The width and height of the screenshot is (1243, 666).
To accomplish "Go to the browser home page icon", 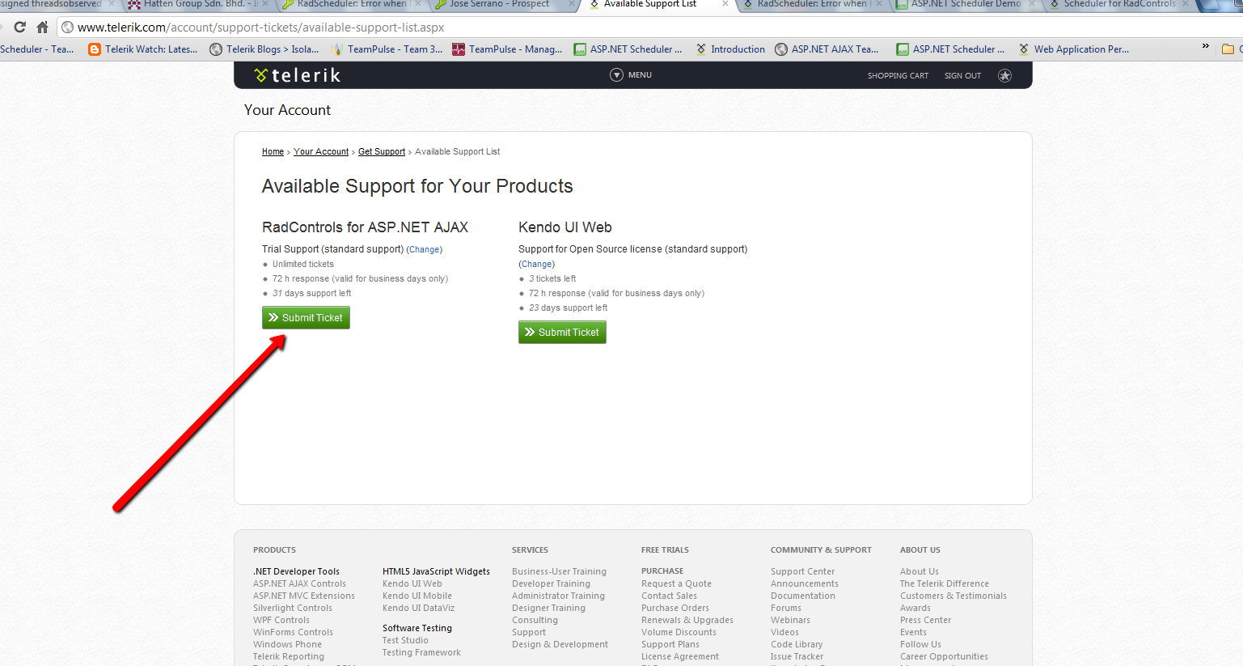I will 43,28.
